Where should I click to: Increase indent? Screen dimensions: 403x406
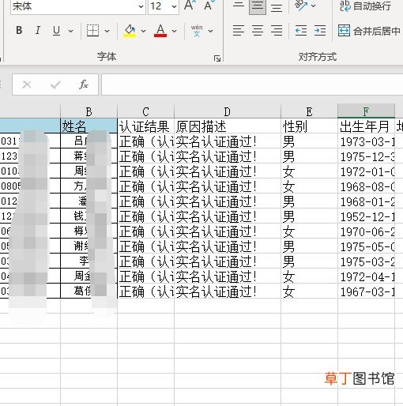320,31
